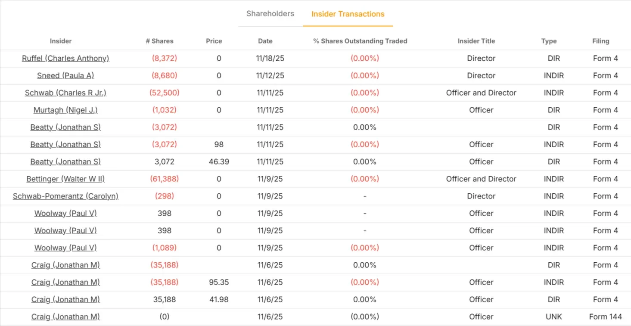Select the Insider Transactions tab

[348, 14]
